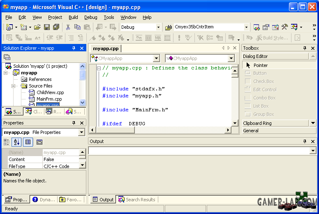The width and height of the screenshot is (319, 214).
Task: Click the Copy icon in the toolbar
Action: pyautogui.click(x=77, y=27)
